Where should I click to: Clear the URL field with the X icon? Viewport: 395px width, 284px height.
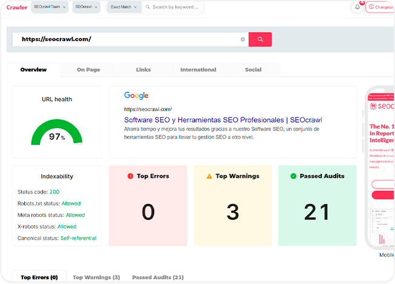[243, 39]
